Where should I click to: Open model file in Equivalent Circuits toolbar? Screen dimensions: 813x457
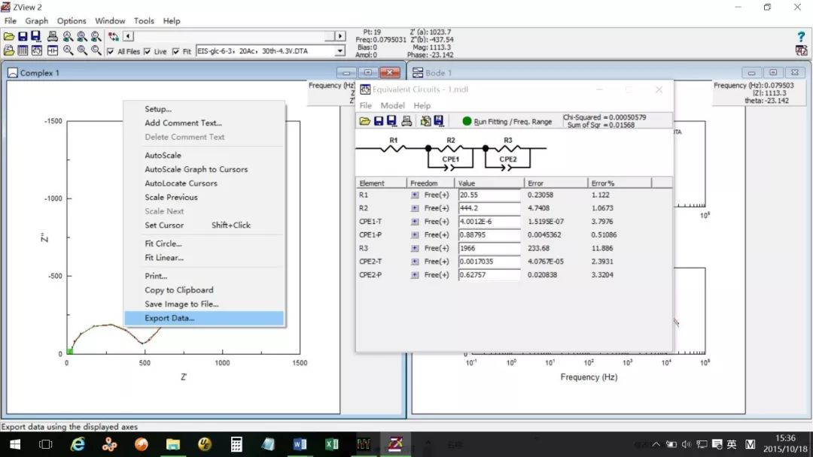pos(365,121)
